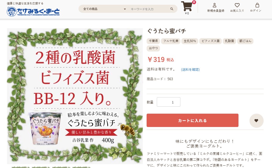This screenshot has width=272, height=168.
Task: Open favorites heart icon in header
Action: tap(237, 5)
